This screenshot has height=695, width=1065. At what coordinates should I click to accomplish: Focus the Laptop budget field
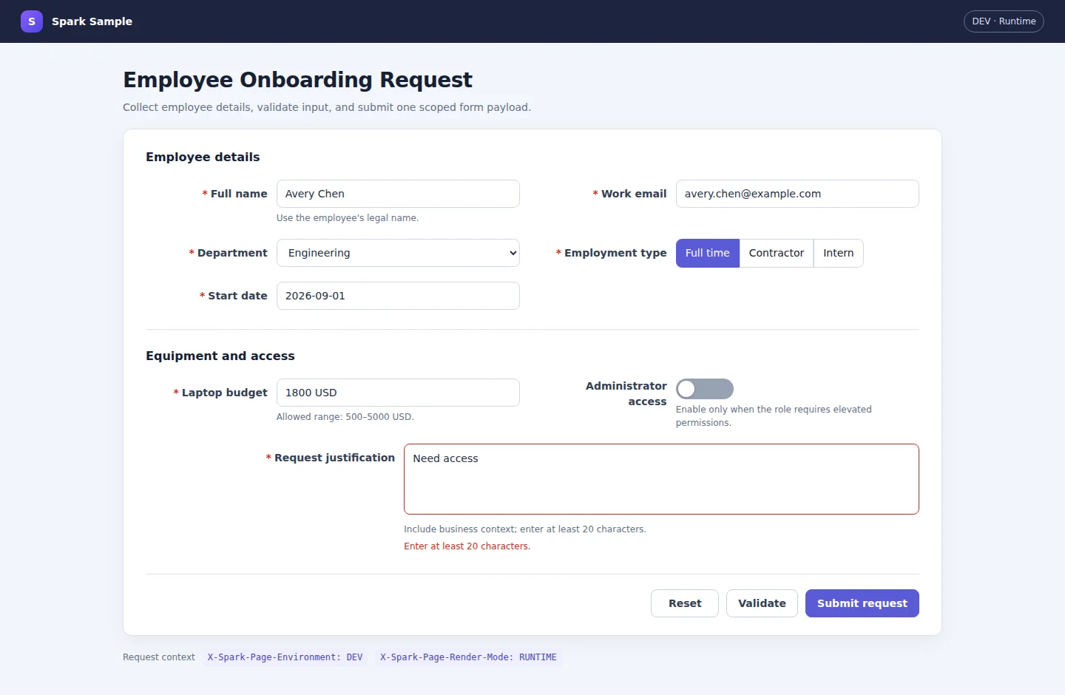tap(398, 393)
